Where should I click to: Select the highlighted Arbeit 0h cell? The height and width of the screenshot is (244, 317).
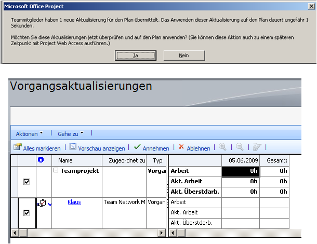coord(241,171)
